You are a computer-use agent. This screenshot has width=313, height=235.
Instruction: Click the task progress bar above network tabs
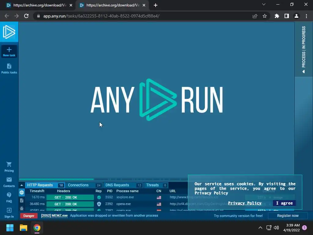pos(104,179)
